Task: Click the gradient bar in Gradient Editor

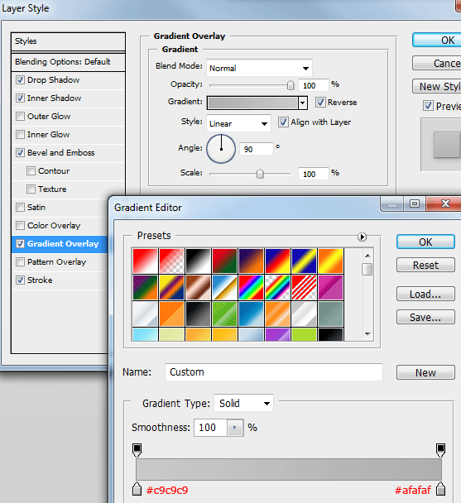Action: point(289,469)
